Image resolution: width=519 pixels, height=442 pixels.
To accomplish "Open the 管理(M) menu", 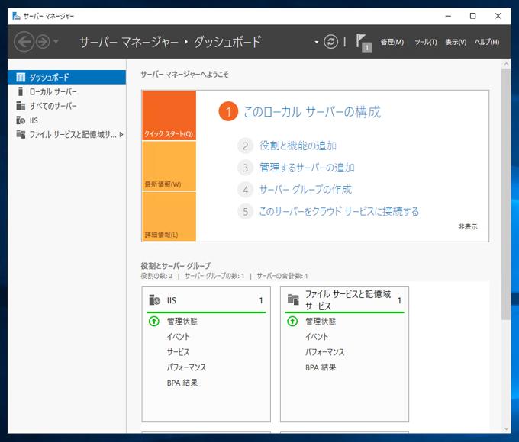I will 392,42.
